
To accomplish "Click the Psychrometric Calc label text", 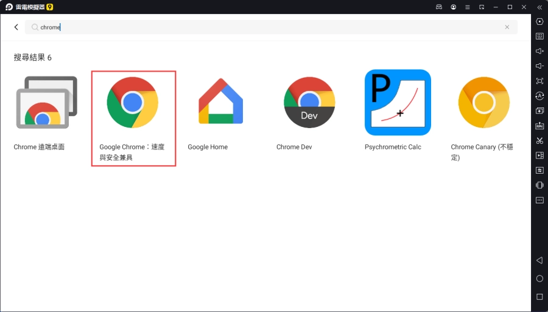I will pyautogui.click(x=393, y=147).
